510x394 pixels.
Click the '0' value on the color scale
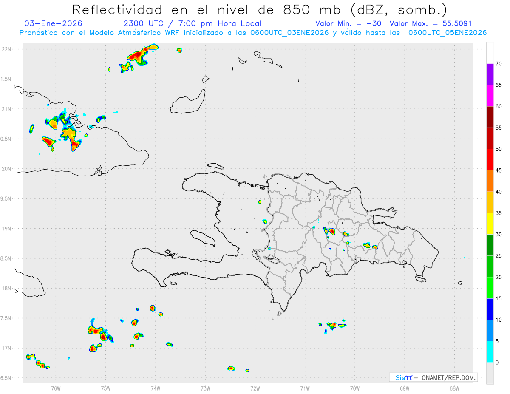pyautogui.click(x=497, y=363)
